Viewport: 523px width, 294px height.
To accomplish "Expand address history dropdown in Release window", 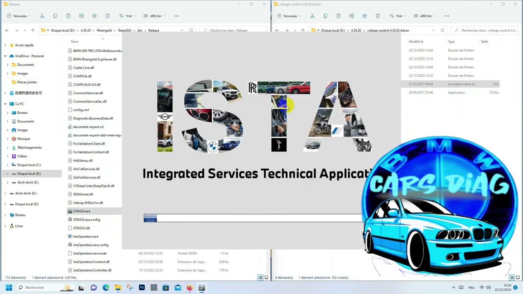I will 182,30.
